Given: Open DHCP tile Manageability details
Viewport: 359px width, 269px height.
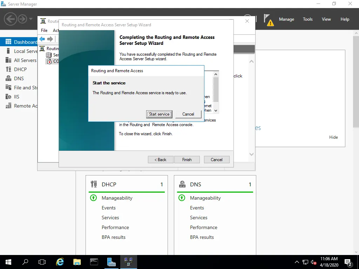Looking at the screenshot, I should coord(117,198).
